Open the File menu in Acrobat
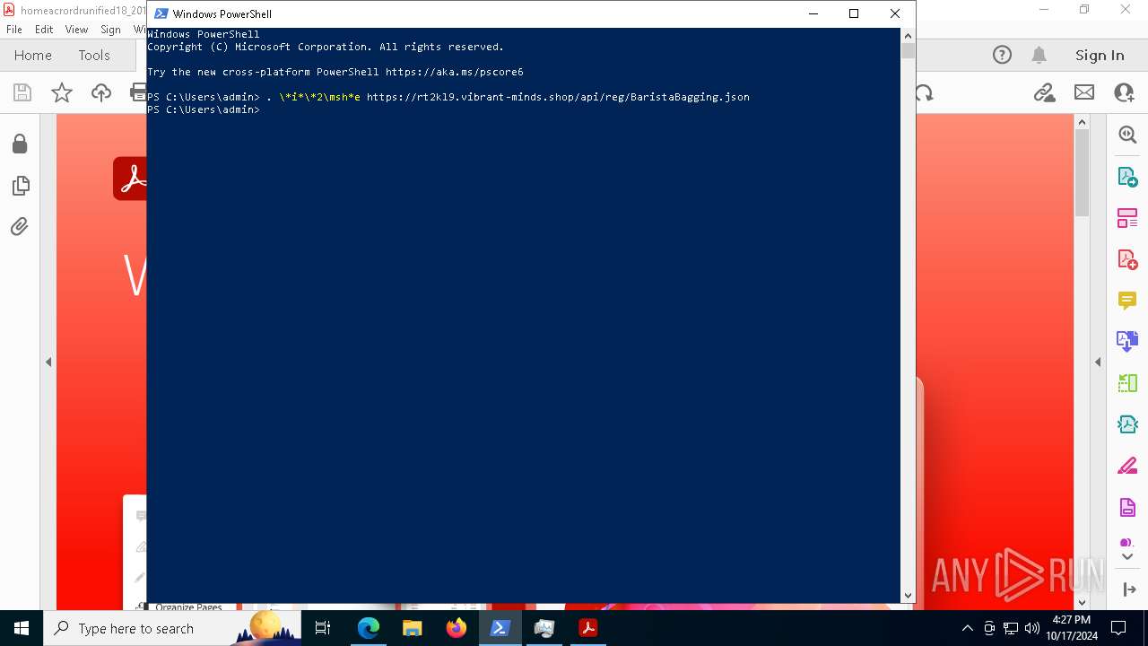Viewport: 1148px width, 646px height. [x=14, y=30]
